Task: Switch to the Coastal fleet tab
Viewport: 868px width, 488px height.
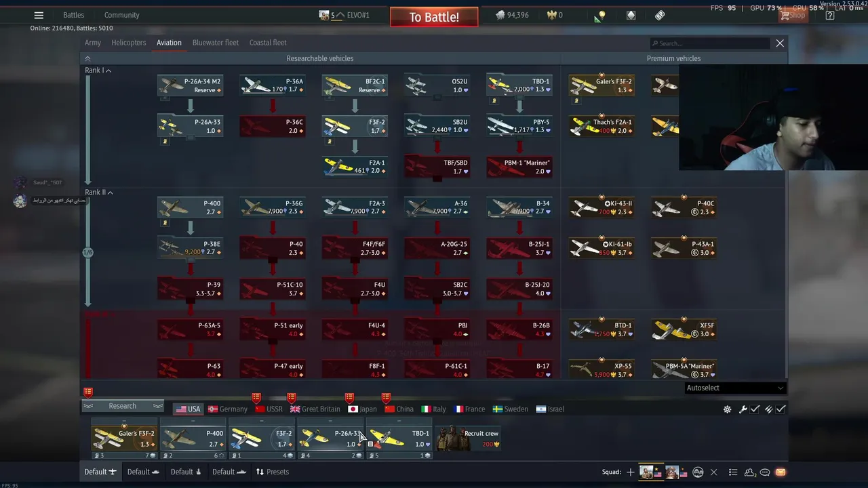Action: pyautogui.click(x=268, y=43)
